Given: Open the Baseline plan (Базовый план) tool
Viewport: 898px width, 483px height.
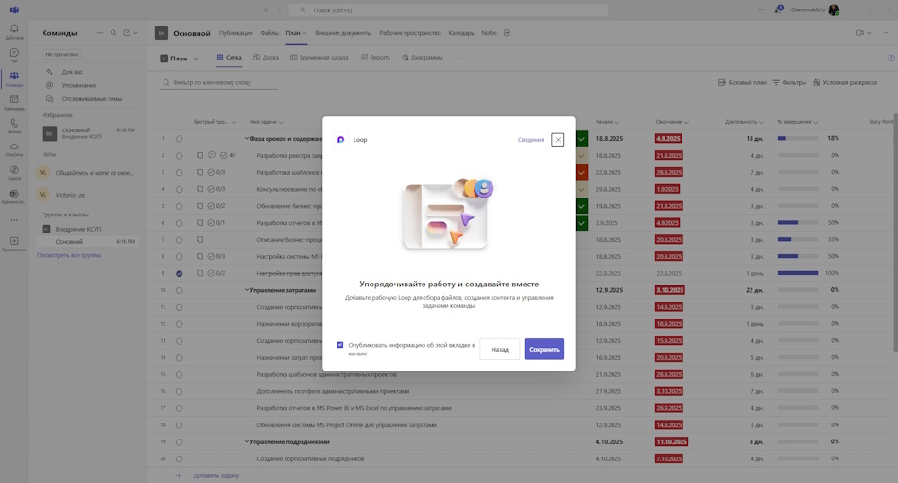Looking at the screenshot, I should pyautogui.click(x=742, y=82).
